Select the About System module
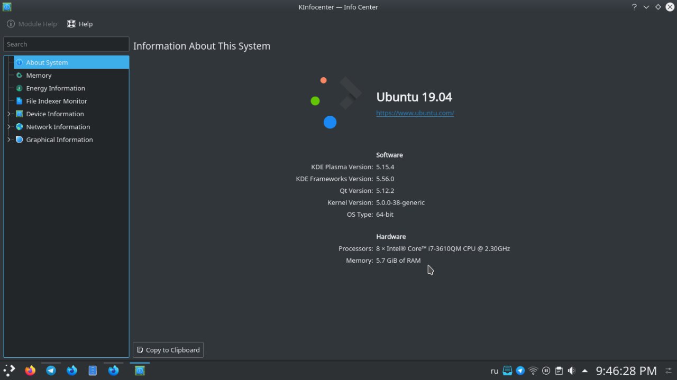 pyautogui.click(x=71, y=62)
